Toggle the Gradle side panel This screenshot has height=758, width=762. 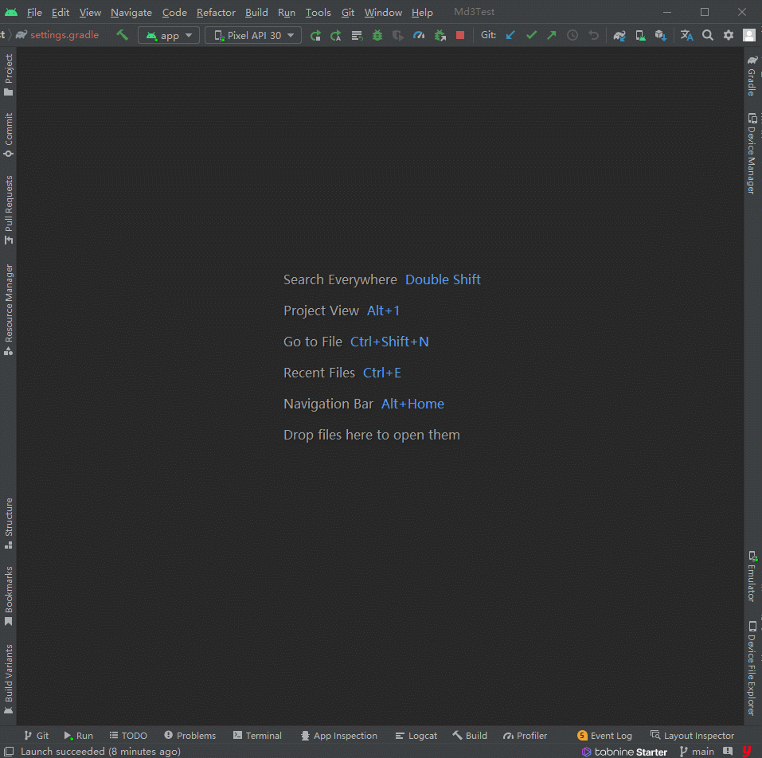752,76
